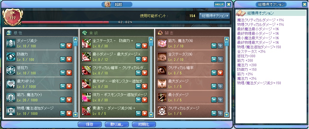Click the 取り消し cancel button

(x=117, y=124)
